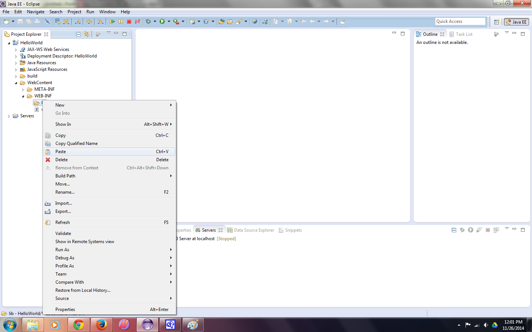Open the Debug dropdown arrow
The image size is (532, 332).
tap(155, 21)
